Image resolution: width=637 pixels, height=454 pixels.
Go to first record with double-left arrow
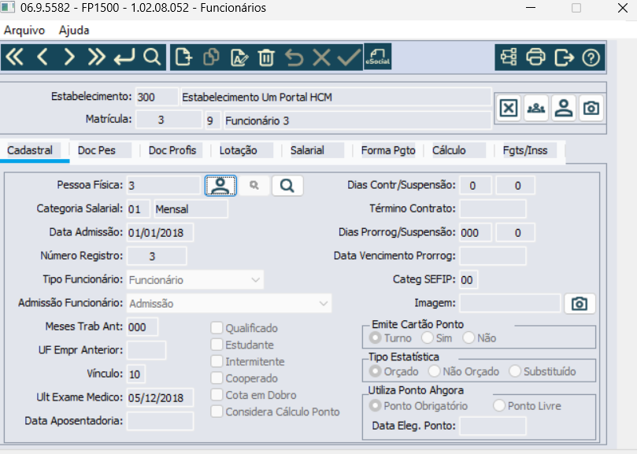[x=15, y=57]
